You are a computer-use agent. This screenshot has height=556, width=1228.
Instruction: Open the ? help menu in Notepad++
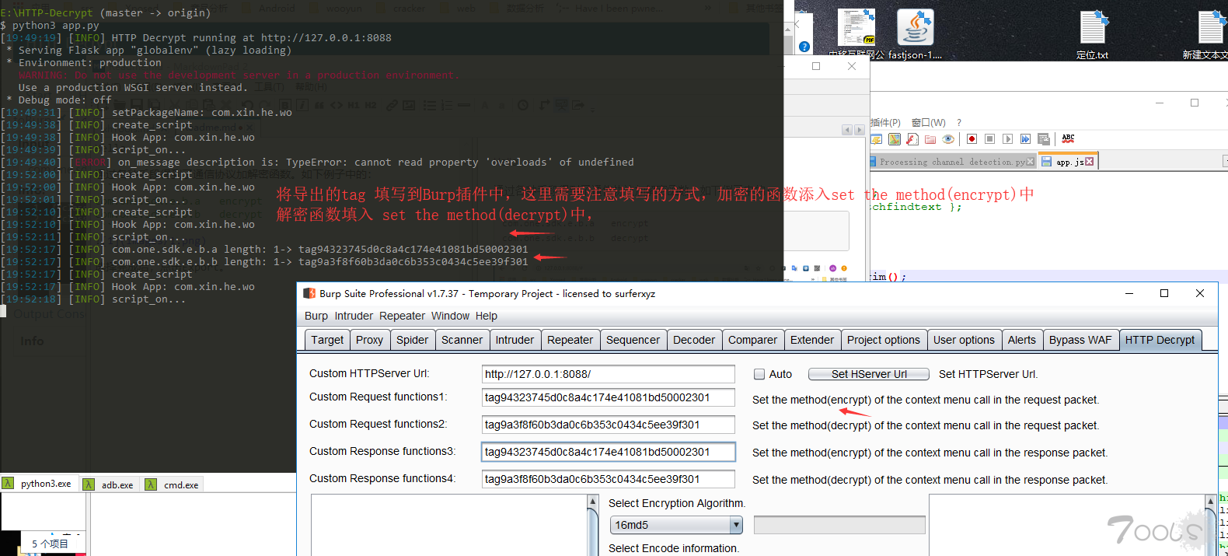(959, 123)
